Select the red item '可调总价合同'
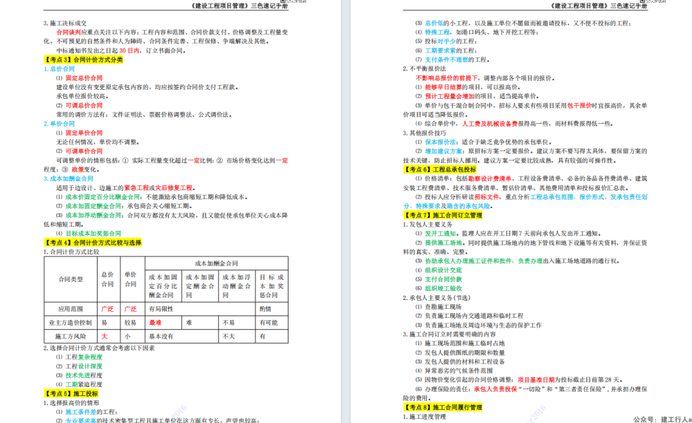Image resolution: width=692 pixels, height=423 pixels. (x=84, y=105)
